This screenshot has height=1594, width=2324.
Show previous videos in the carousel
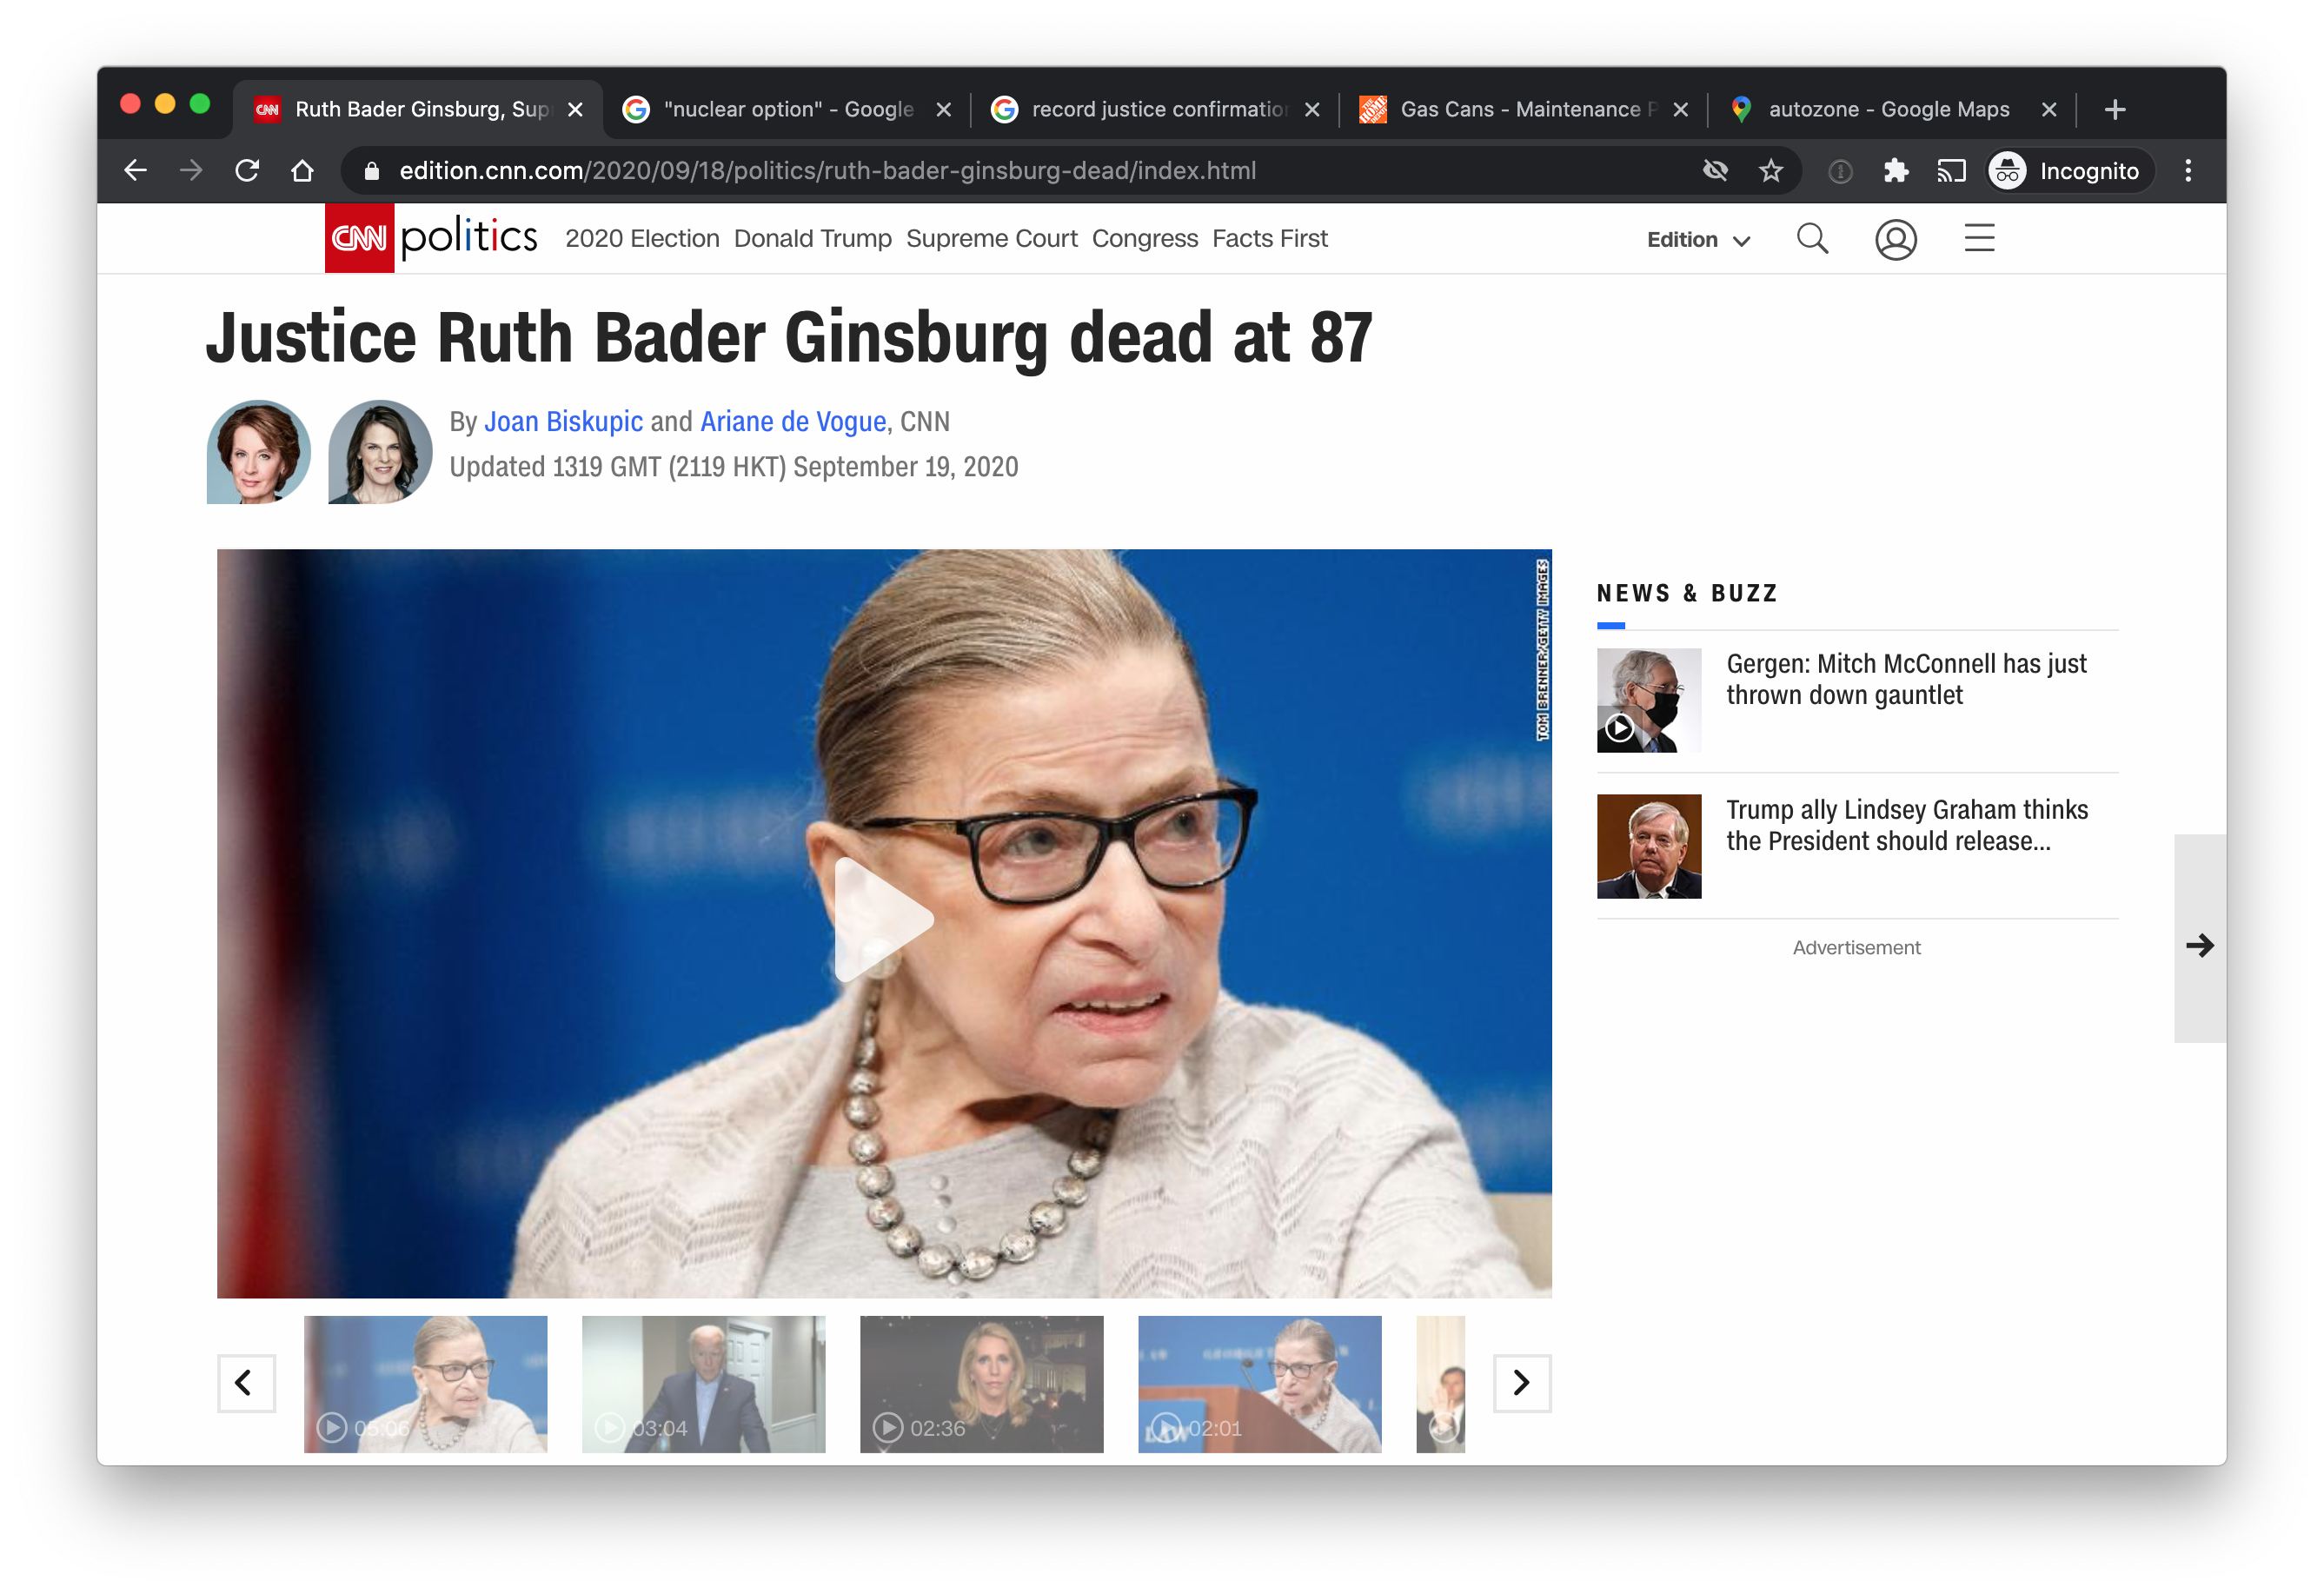point(245,1383)
